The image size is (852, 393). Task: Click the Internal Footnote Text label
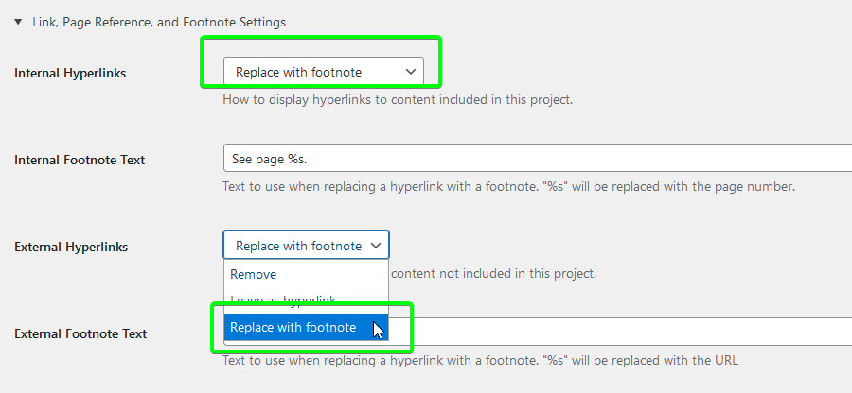click(80, 160)
